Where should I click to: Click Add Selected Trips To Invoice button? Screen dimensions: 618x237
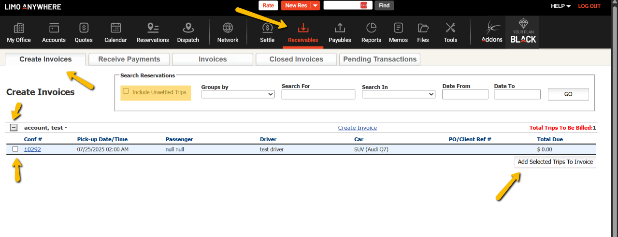pyautogui.click(x=555, y=162)
